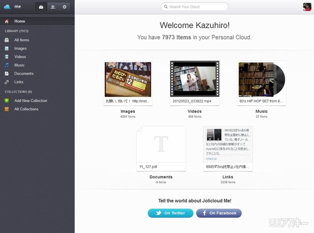Click the green Add New Collection plus icon
Screen dimensions: 314x233
(x=7, y=100)
